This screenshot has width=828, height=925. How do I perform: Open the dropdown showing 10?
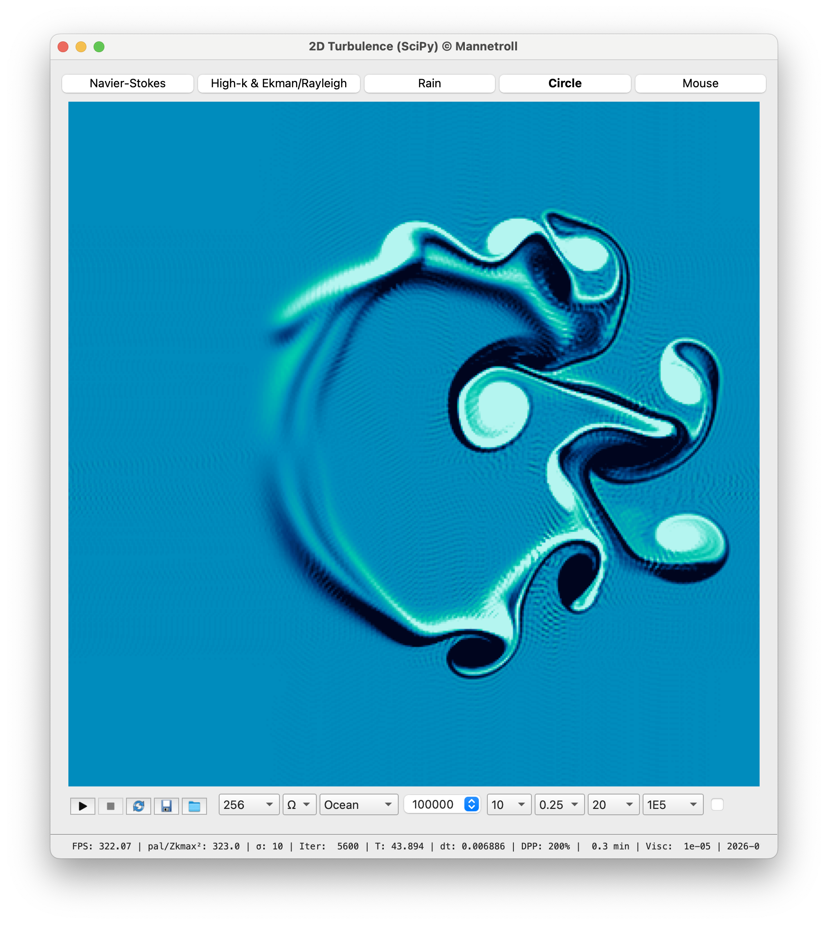click(x=509, y=805)
